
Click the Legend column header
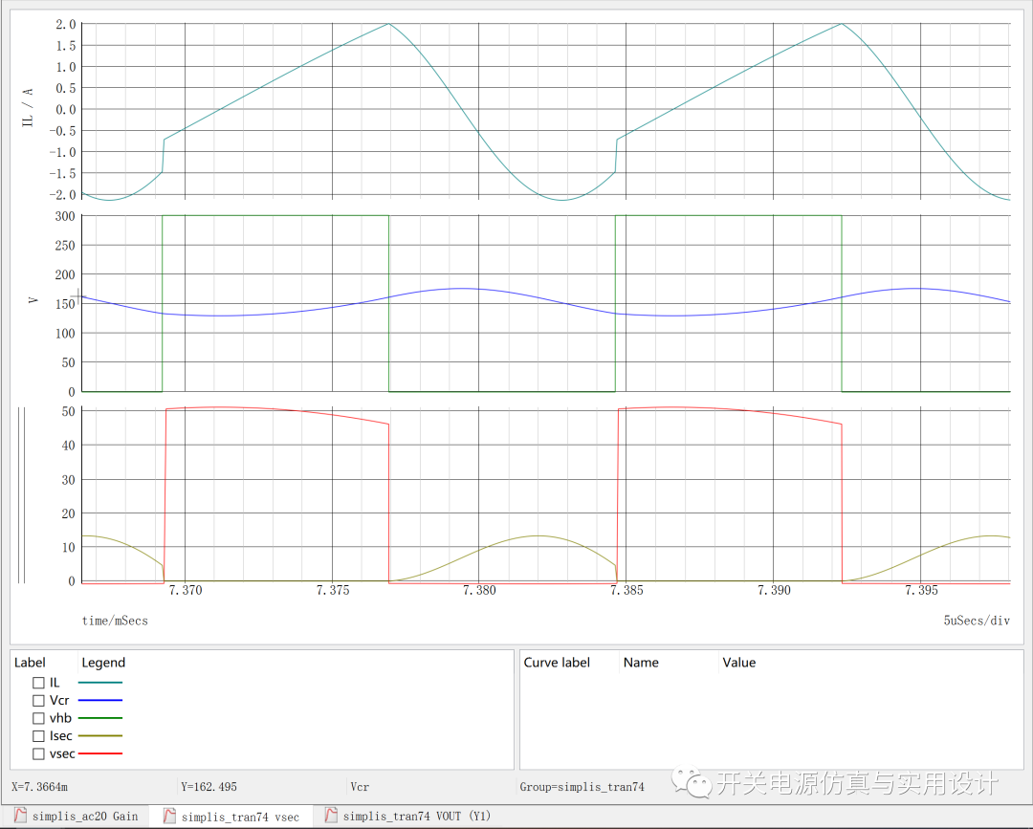point(102,663)
